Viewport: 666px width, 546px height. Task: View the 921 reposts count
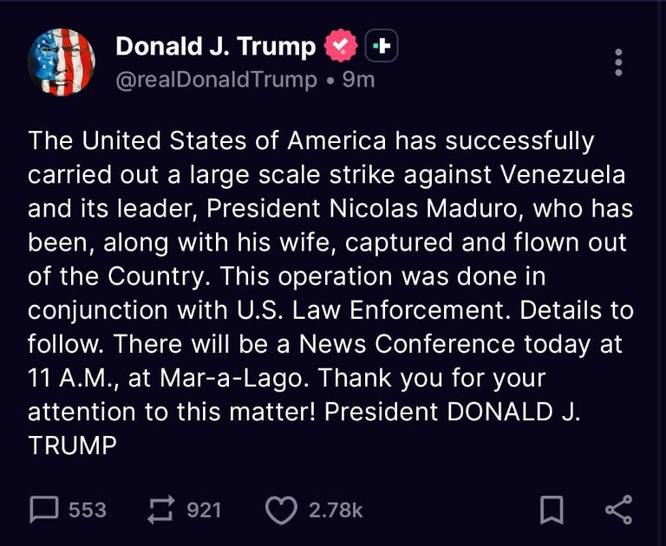205,510
